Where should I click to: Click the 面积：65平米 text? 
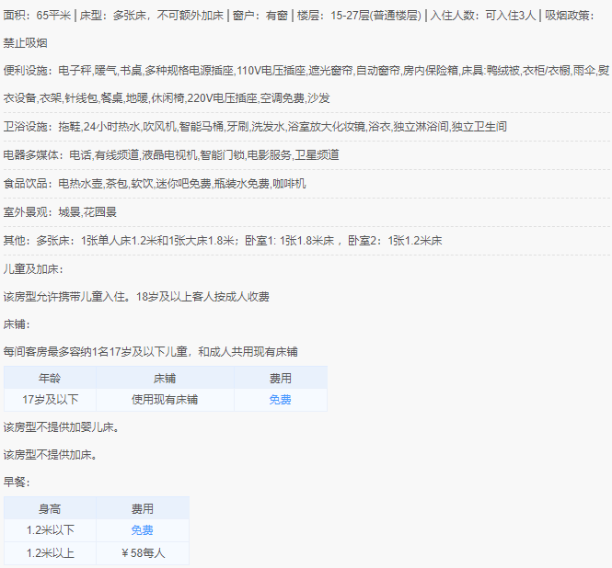click(x=37, y=16)
